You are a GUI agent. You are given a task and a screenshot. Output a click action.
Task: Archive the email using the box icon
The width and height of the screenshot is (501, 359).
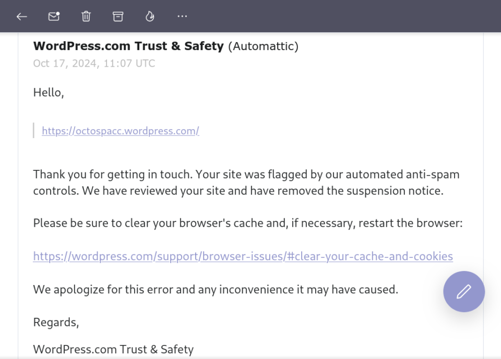point(118,16)
